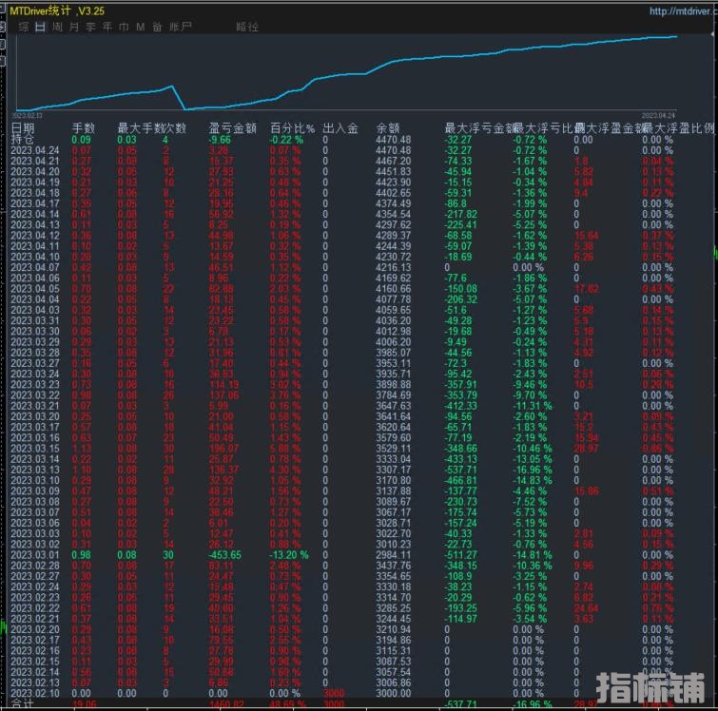
Task: Click the -453.65 loss amount cell
Action: point(224,555)
